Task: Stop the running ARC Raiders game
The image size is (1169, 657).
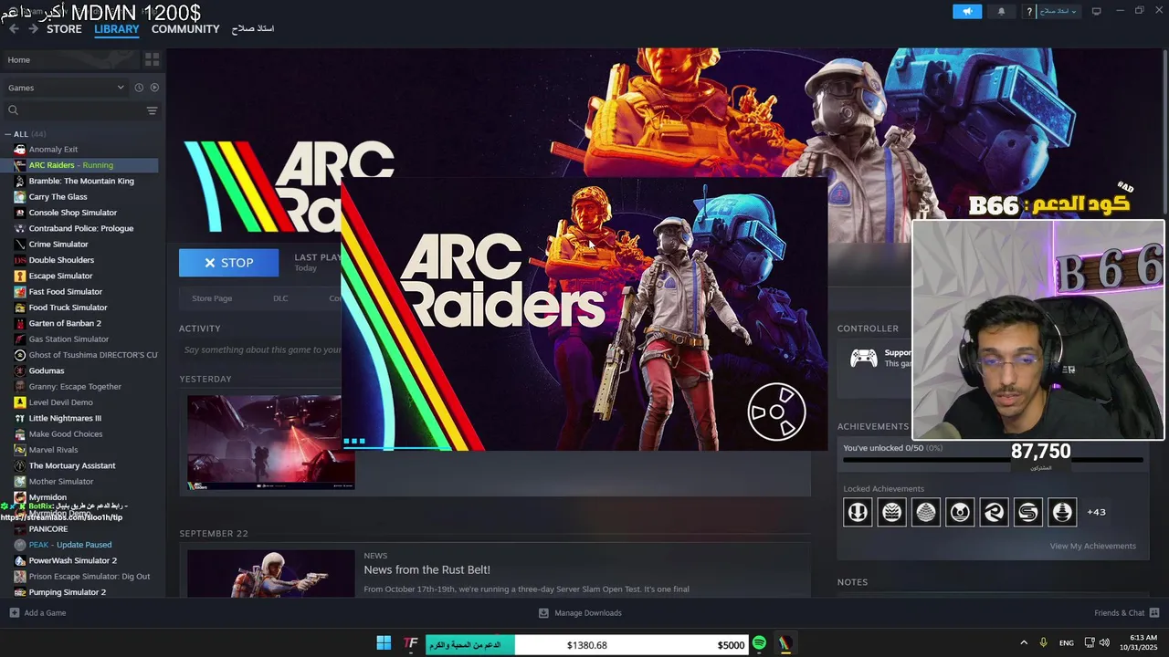Action: click(228, 263)
